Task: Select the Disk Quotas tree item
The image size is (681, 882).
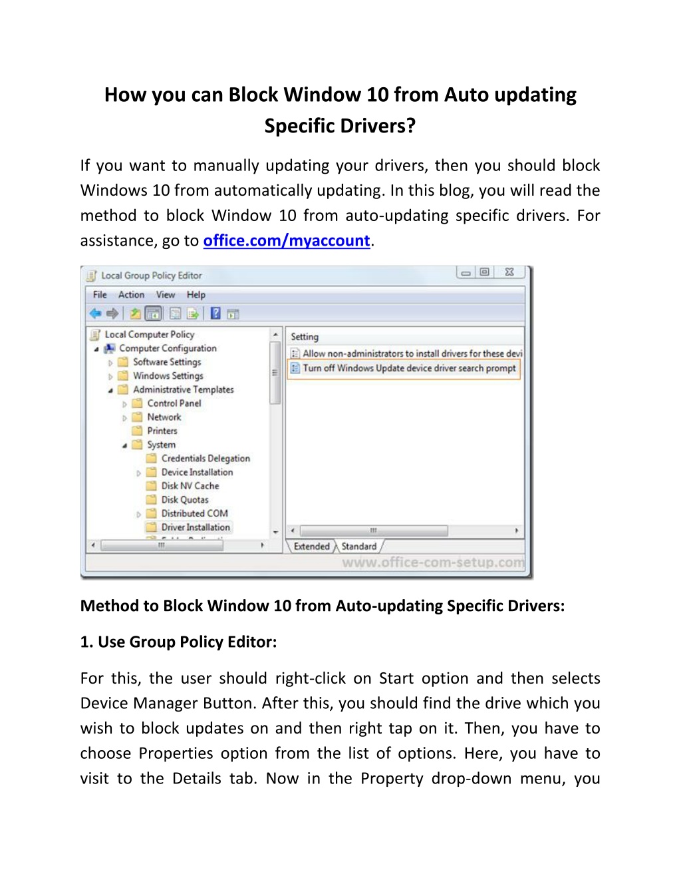Action: [185, 499]
